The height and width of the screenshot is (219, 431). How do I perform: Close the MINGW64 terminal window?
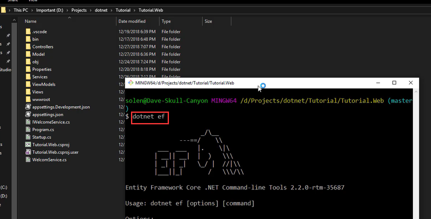coord(411,83)
